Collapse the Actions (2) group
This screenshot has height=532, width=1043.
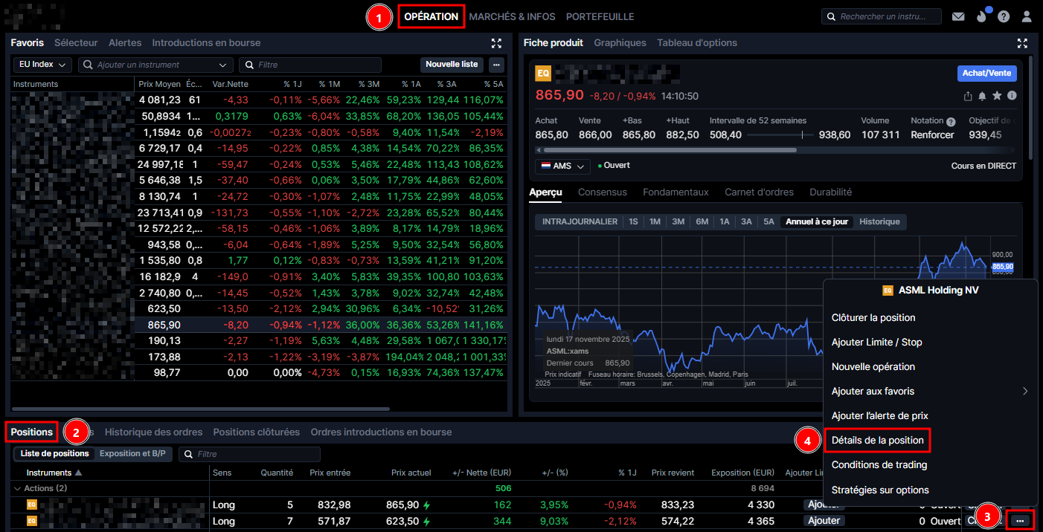[18, 488]
